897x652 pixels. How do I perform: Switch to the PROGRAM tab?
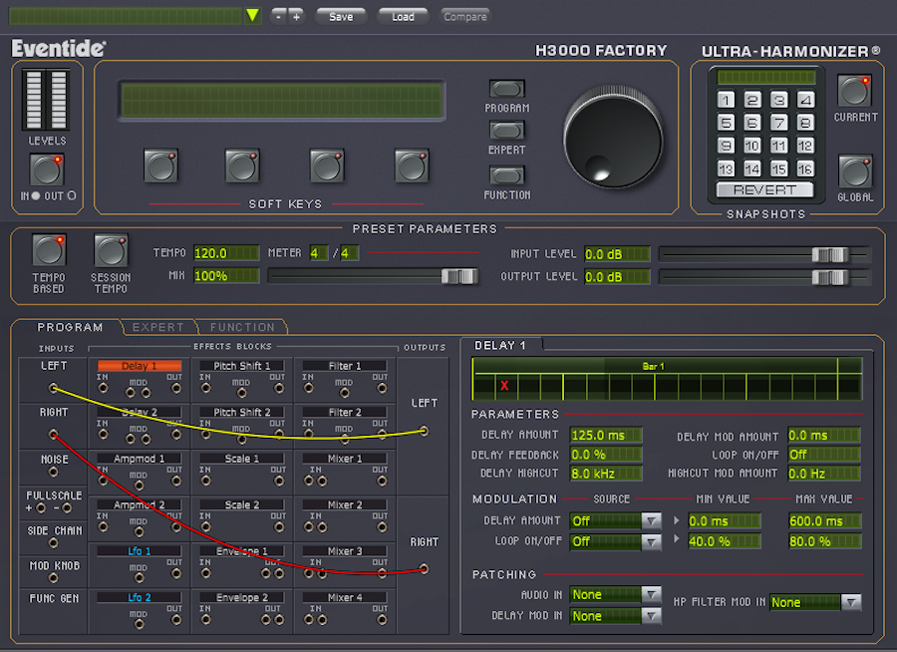70,327
